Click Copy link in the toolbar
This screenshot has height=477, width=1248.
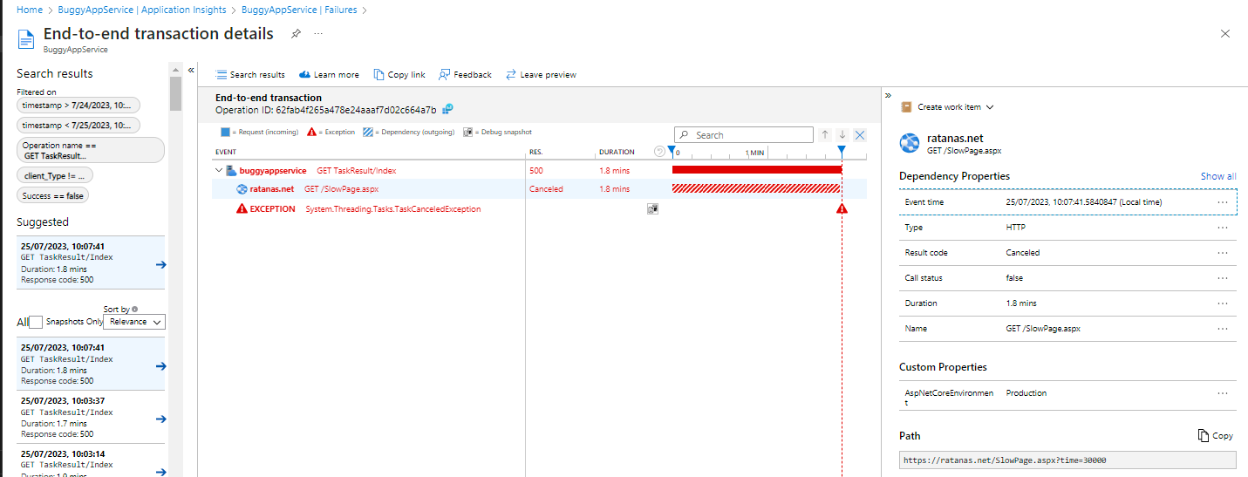[399, 75]
